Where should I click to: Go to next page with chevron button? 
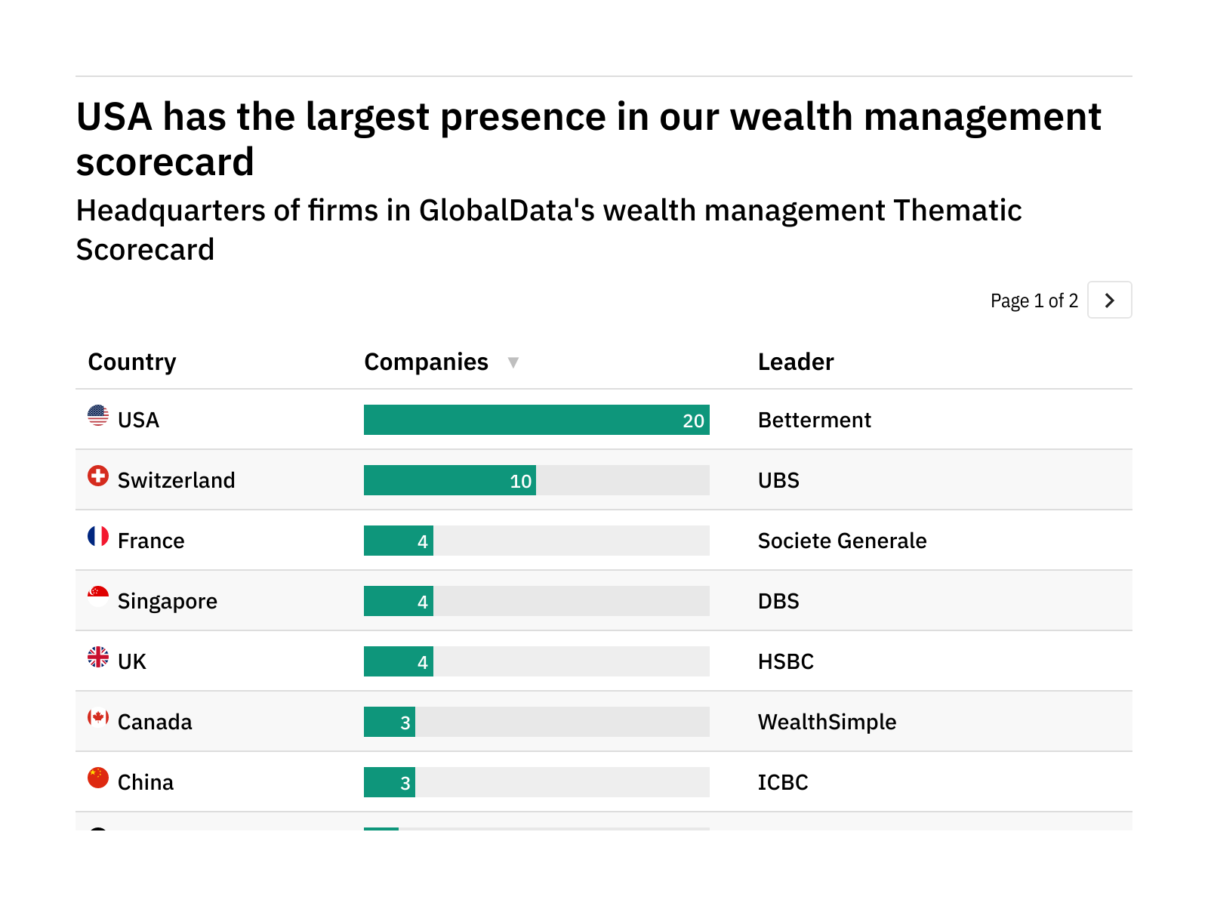(x=1109, y=300)
